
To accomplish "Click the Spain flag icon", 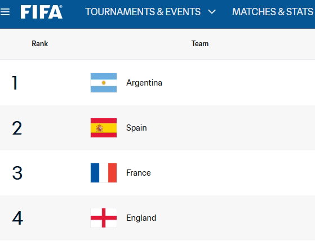I will pos(104,128).
